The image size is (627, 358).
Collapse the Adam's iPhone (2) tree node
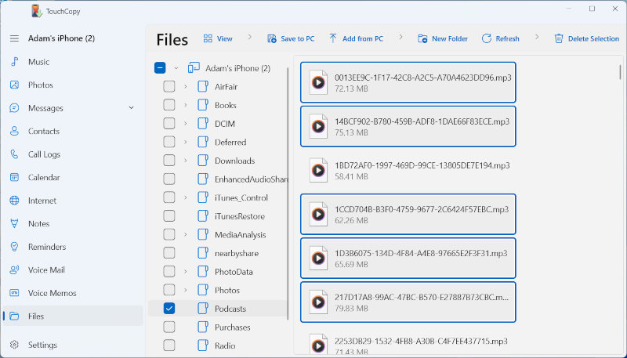176,68
